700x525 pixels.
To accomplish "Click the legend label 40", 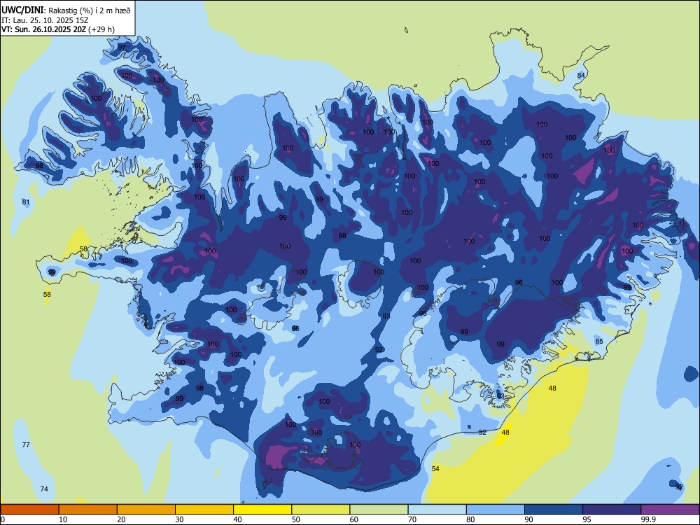I will pyautogui.click(x=237, y=519).
